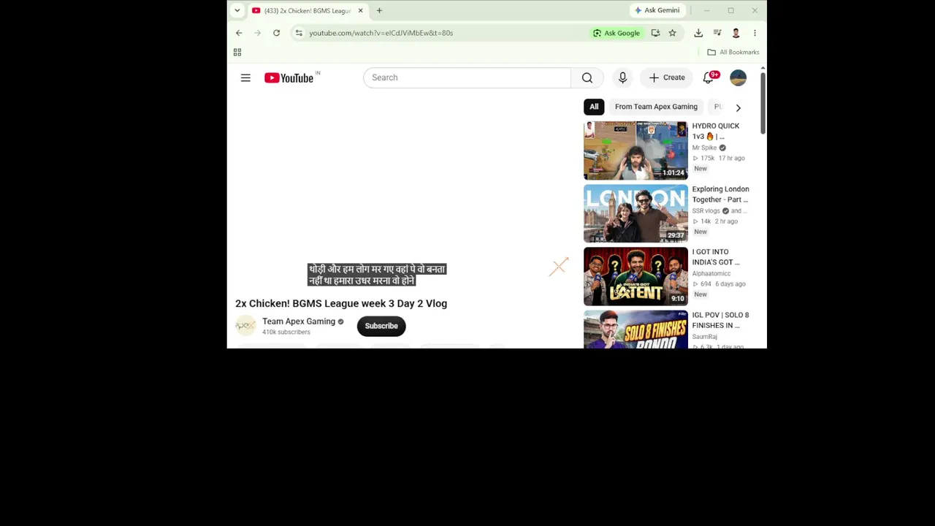This screenshot has width=935, height=526.
Task: Expand the tab search dropdown chevron
Action: (x=237, y=11)
